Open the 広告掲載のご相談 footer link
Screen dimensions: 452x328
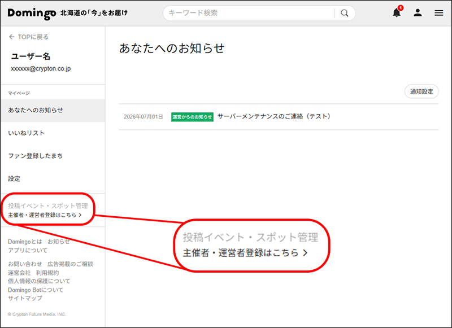pos(70,264)
